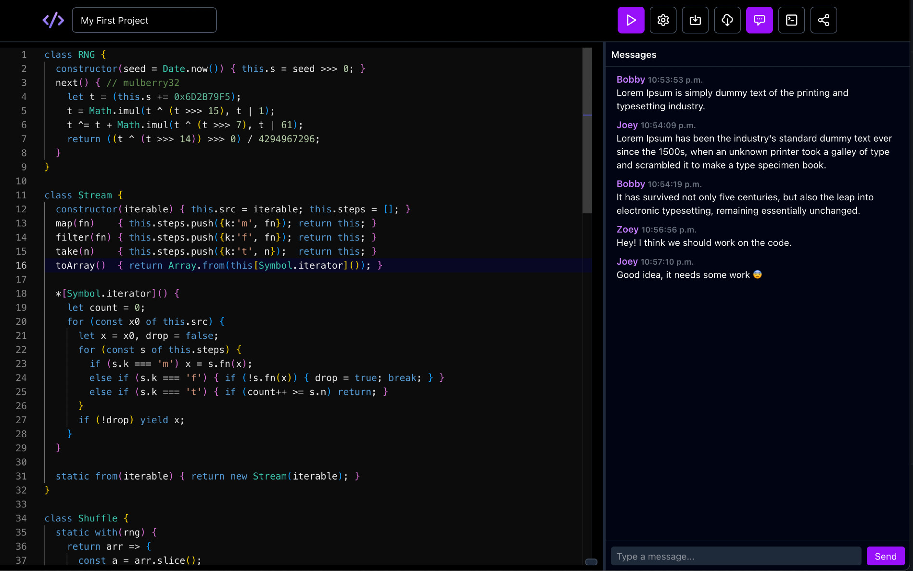This screenshot has height=571, width=913.
Task: Click line number 1 in the gutter
Action: pos(24,55)
